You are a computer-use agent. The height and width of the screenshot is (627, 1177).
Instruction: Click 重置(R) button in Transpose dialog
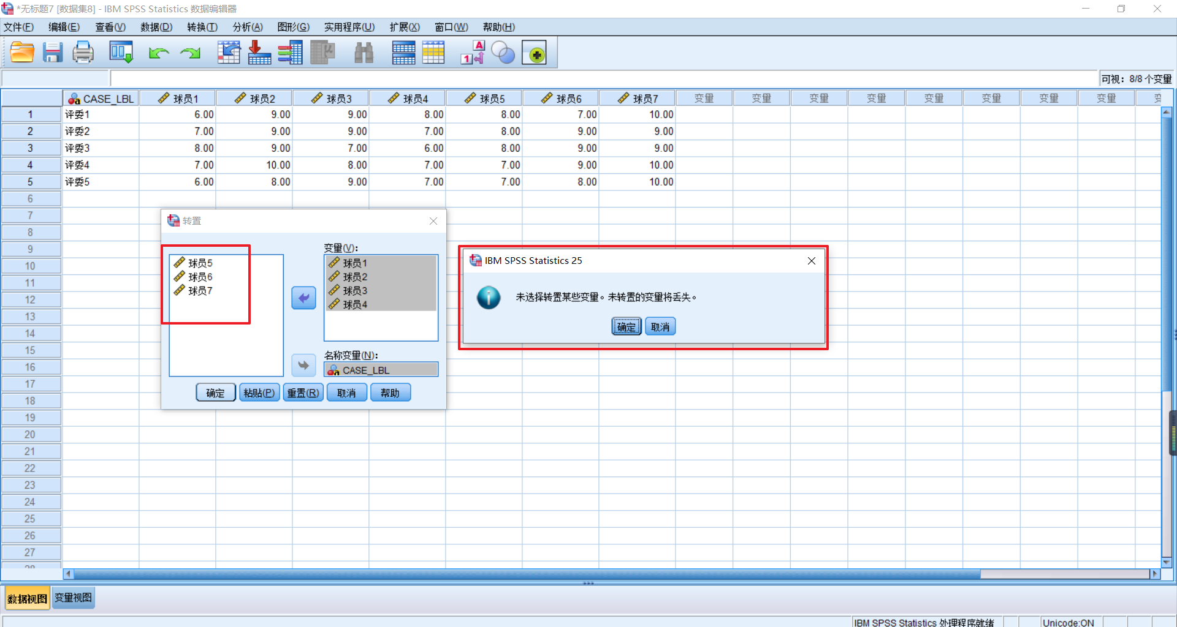coord(303,392)
